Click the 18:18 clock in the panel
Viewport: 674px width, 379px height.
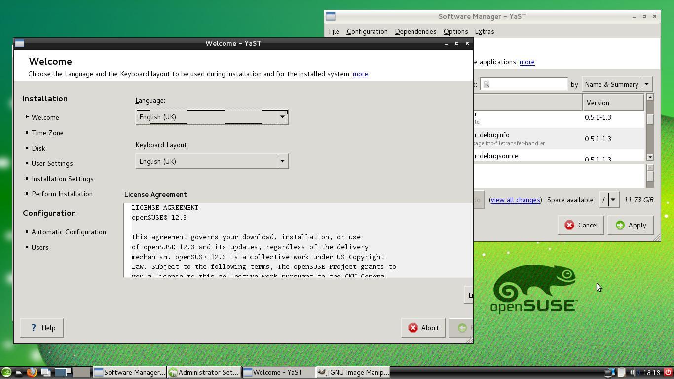point(652,373)
